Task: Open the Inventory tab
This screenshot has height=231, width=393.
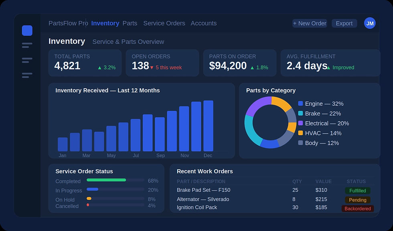Action: 105,23
